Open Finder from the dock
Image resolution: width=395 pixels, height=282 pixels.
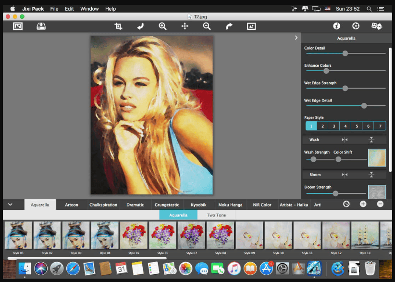click(x=25, y=269)
